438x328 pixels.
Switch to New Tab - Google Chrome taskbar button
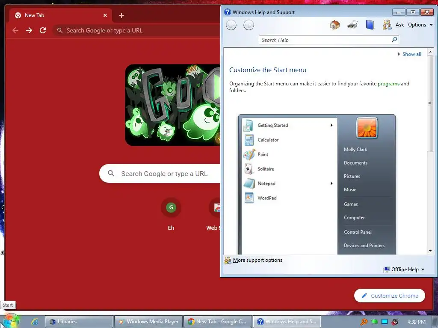tap(218, 322)
